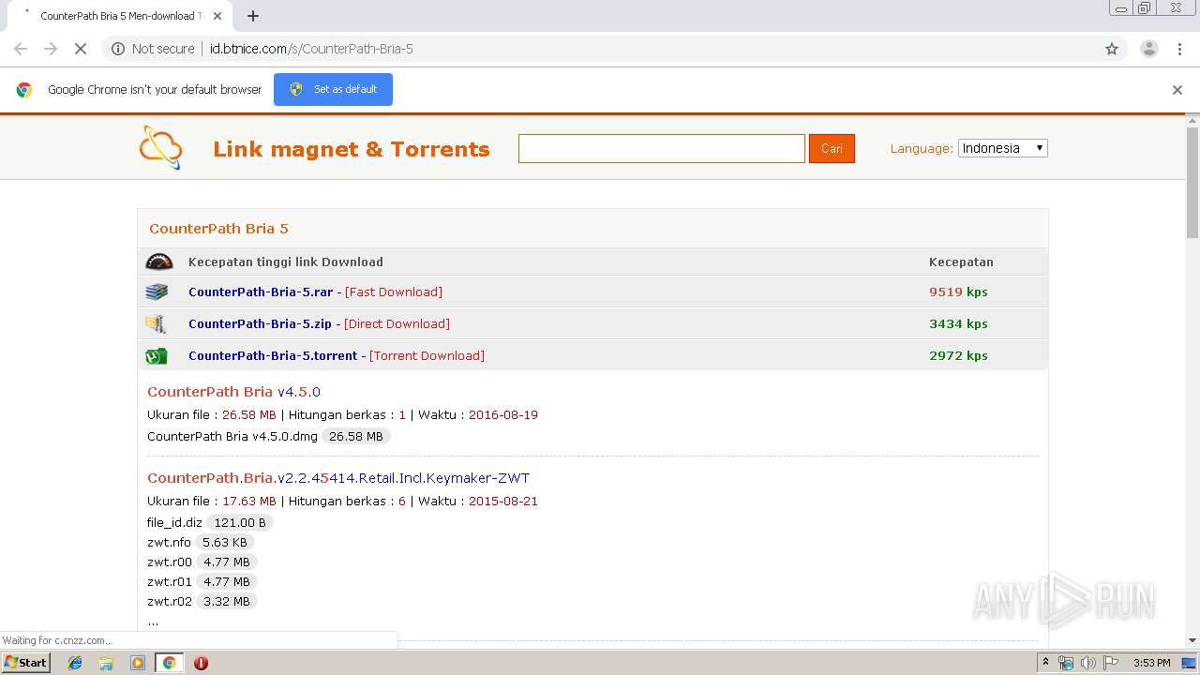
Task: Dismiss the default browser notification bar
Action: coord(1177,90)
